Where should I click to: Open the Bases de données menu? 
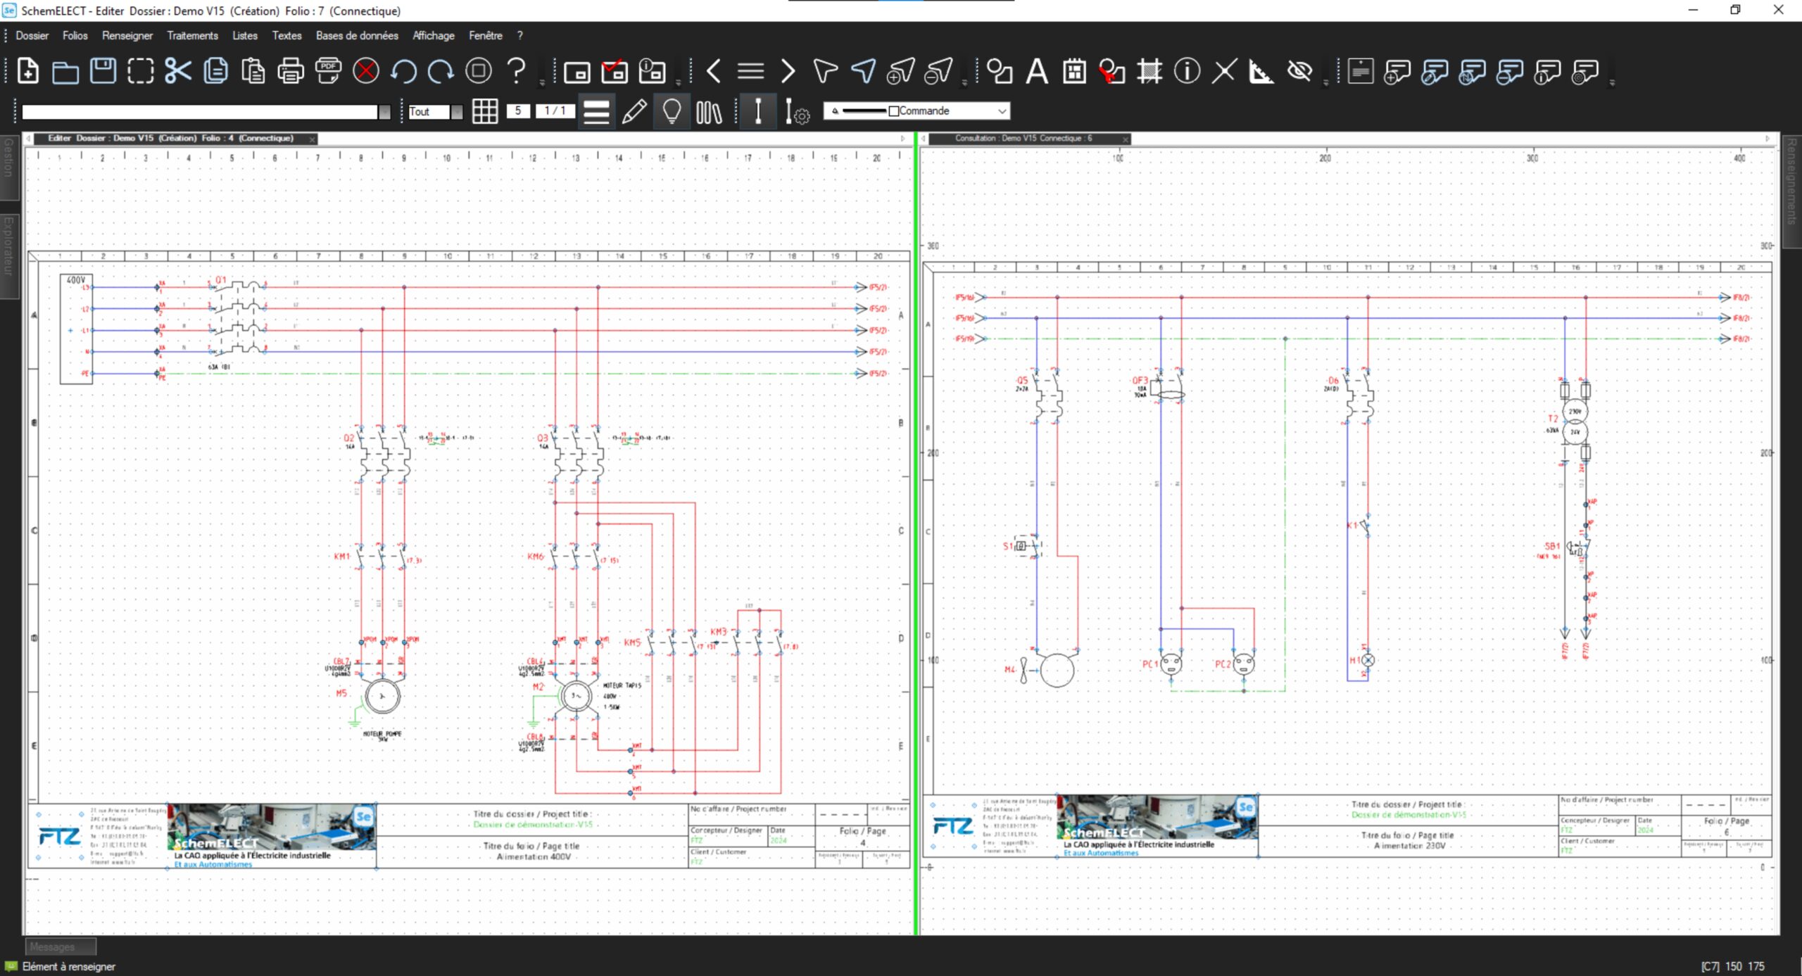(x=357, y=35)
